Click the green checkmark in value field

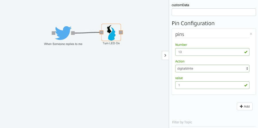pos(246,85)
